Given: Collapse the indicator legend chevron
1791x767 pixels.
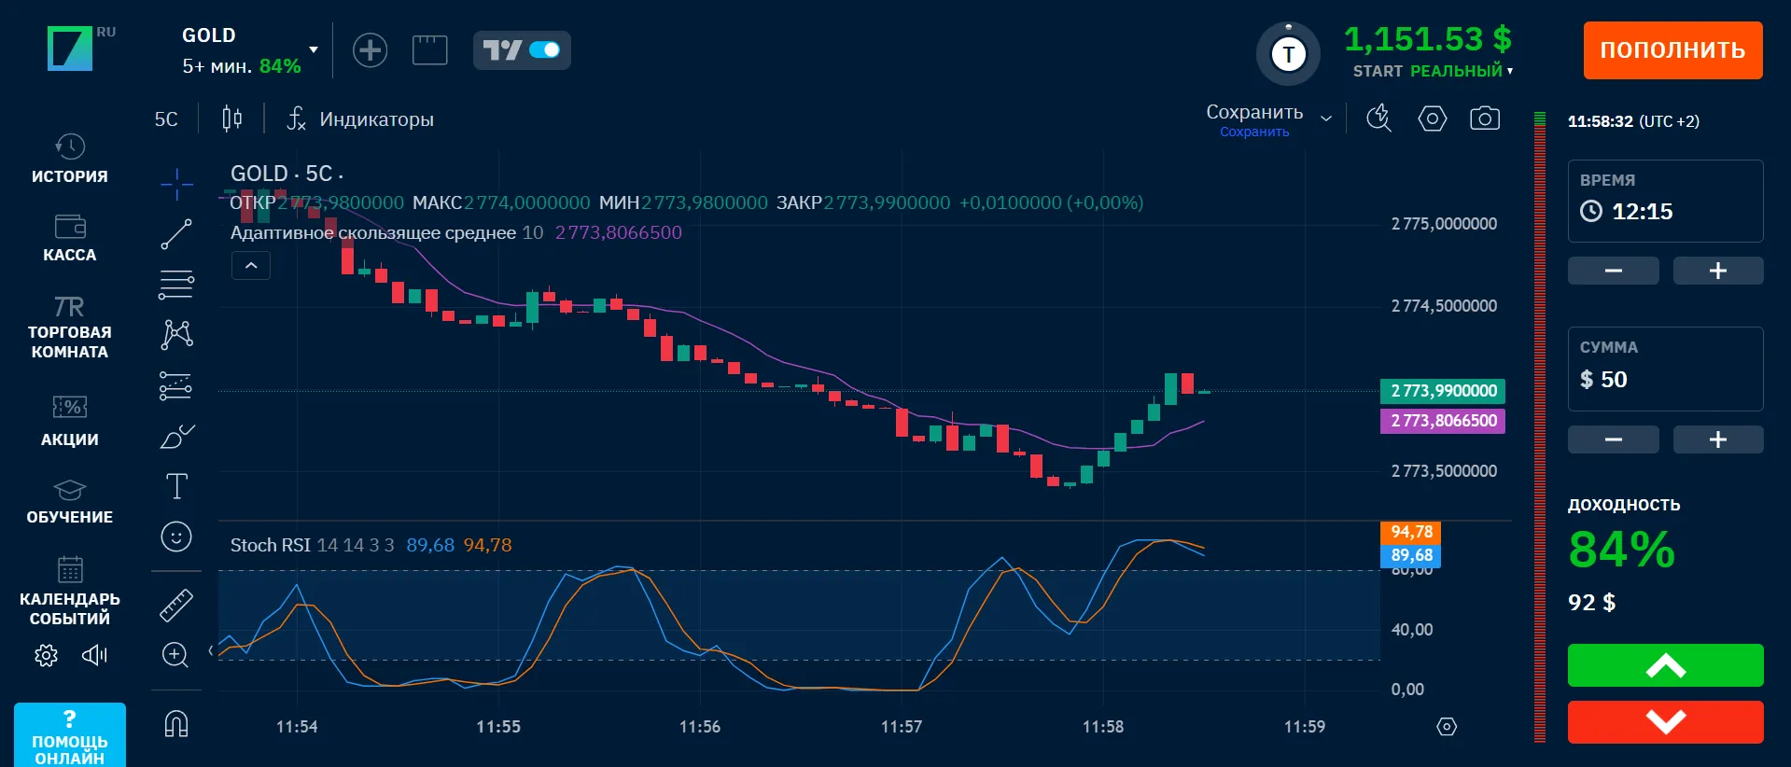Looking at the screenshot, I should point(250,266).
